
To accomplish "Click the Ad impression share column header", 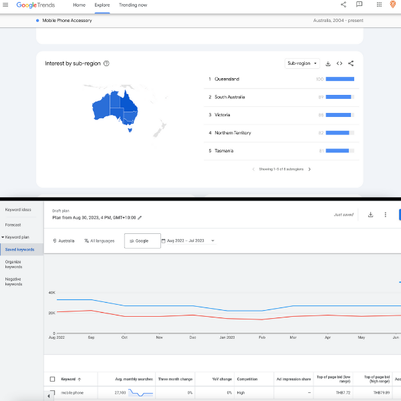I will pyautogui.click(x=293, y=379).
